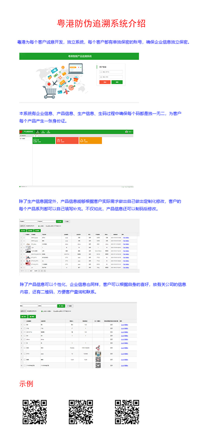Viewport: 201px width, 433px height.
Task: Click the first example QR code
Action: (x=34, y=412)
